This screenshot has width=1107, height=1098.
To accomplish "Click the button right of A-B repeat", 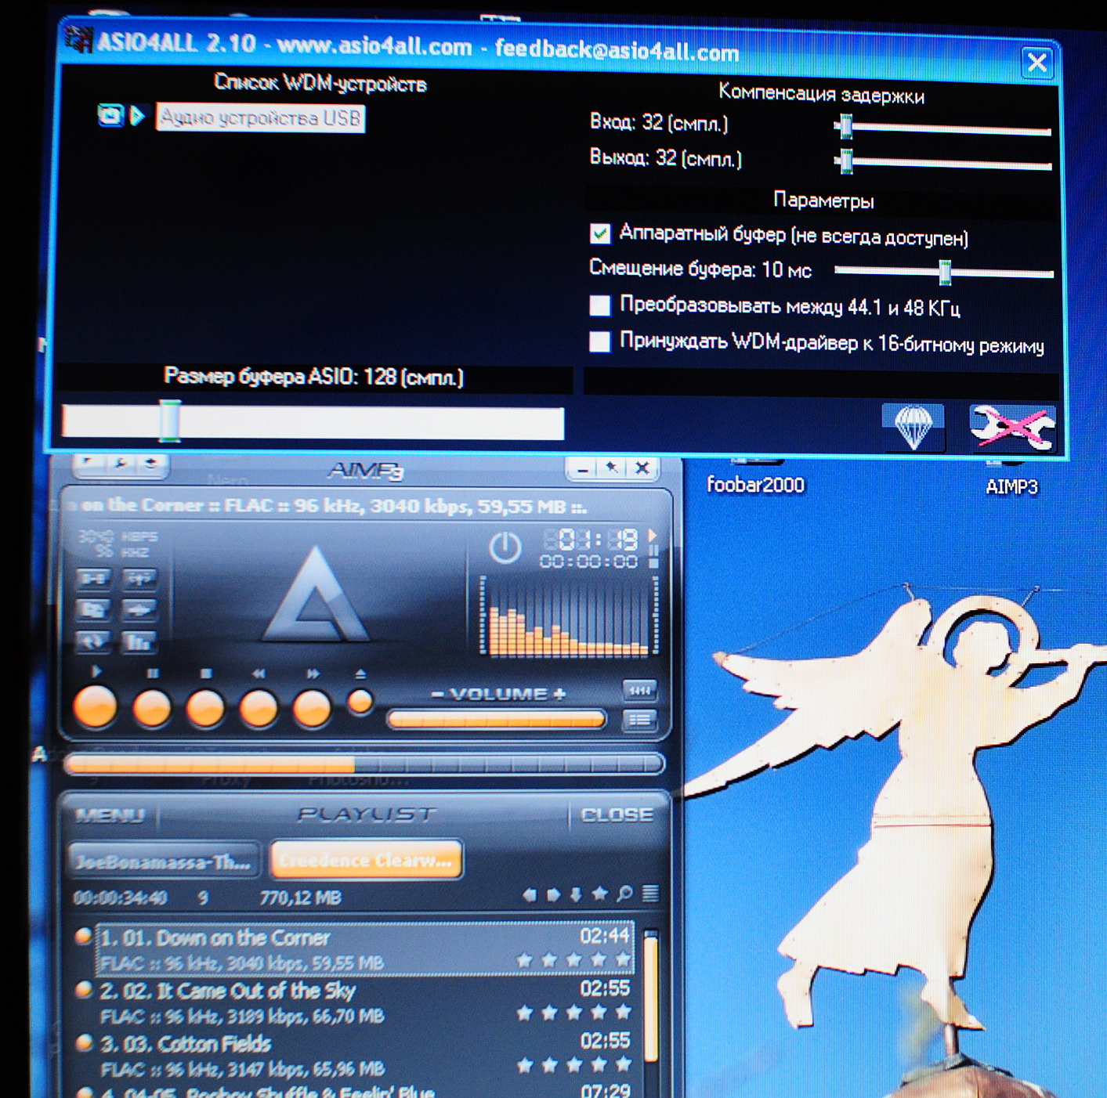I will tap(139, 579).
